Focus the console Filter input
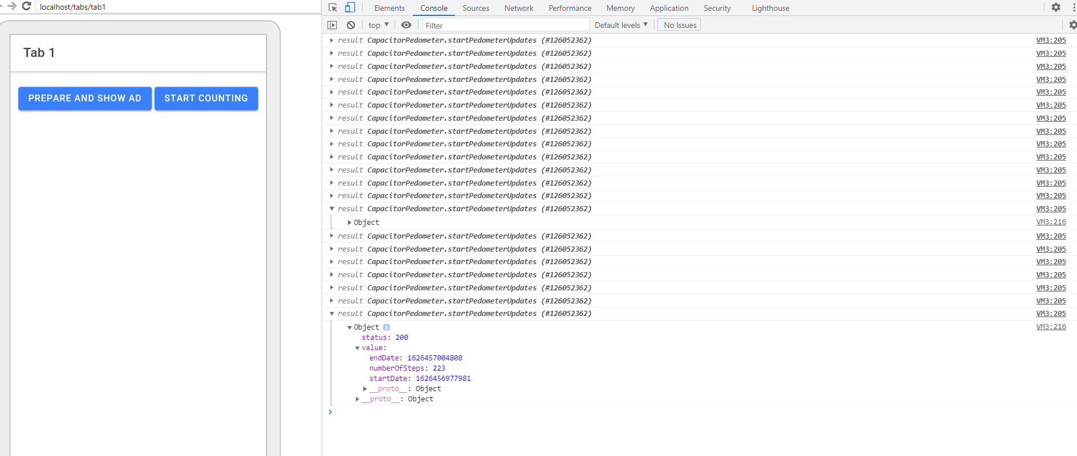1077x456 pixels. click(x=505, y=25)
